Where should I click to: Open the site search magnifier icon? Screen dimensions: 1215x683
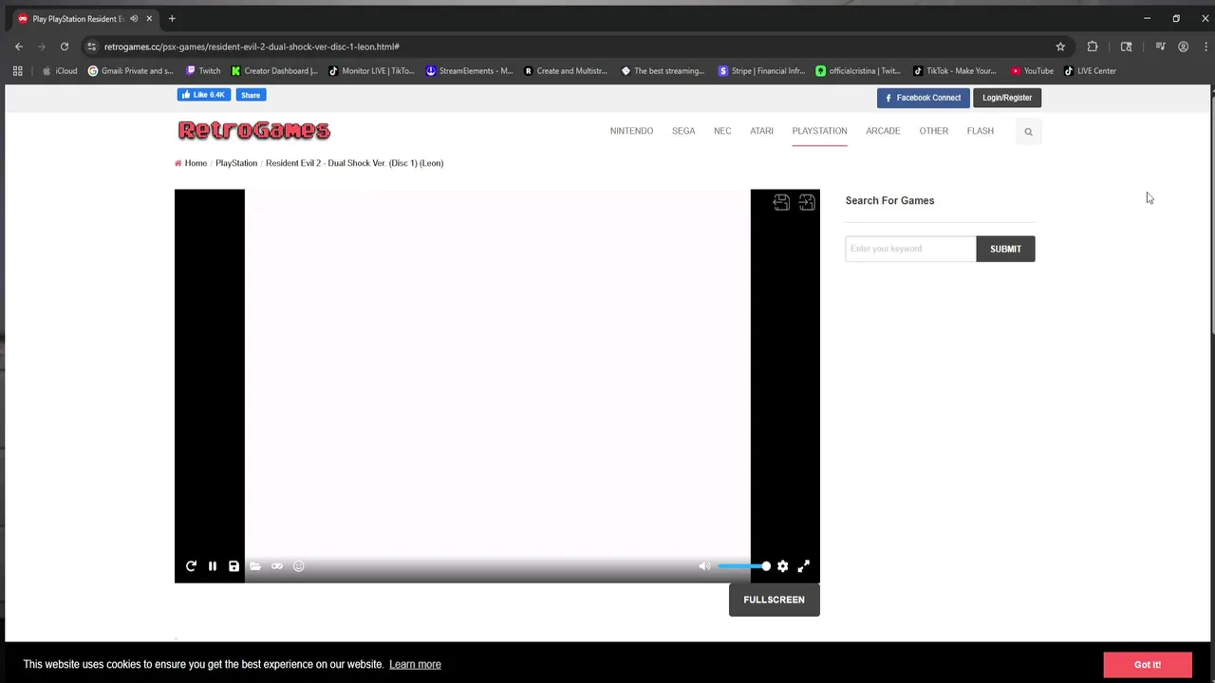(x=1028, y=132)
